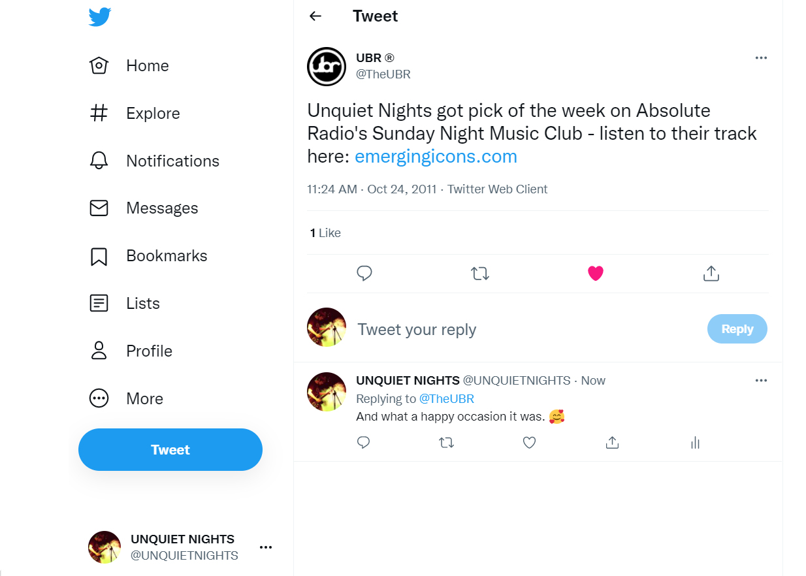The image size is (806, 576).
Task: Open more options on the Unquiet Nights reply
Action: tap(761, 380)
